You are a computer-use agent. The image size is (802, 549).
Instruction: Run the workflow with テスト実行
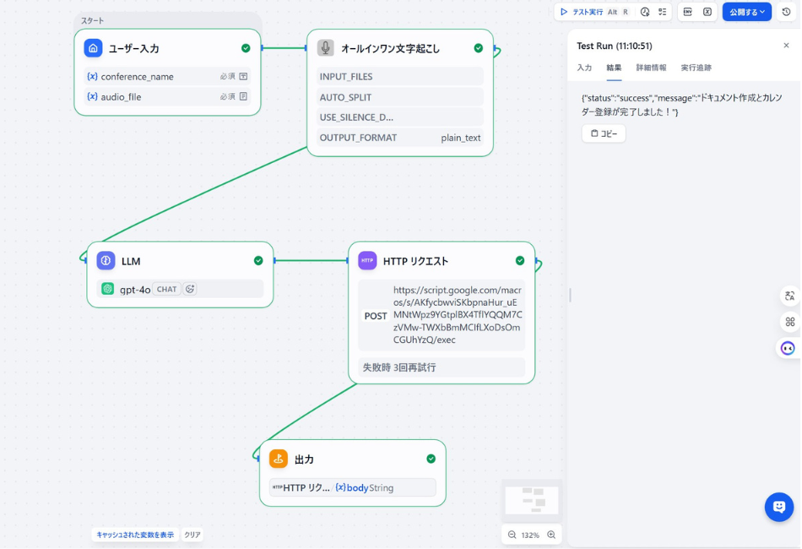tap(589, 11)
